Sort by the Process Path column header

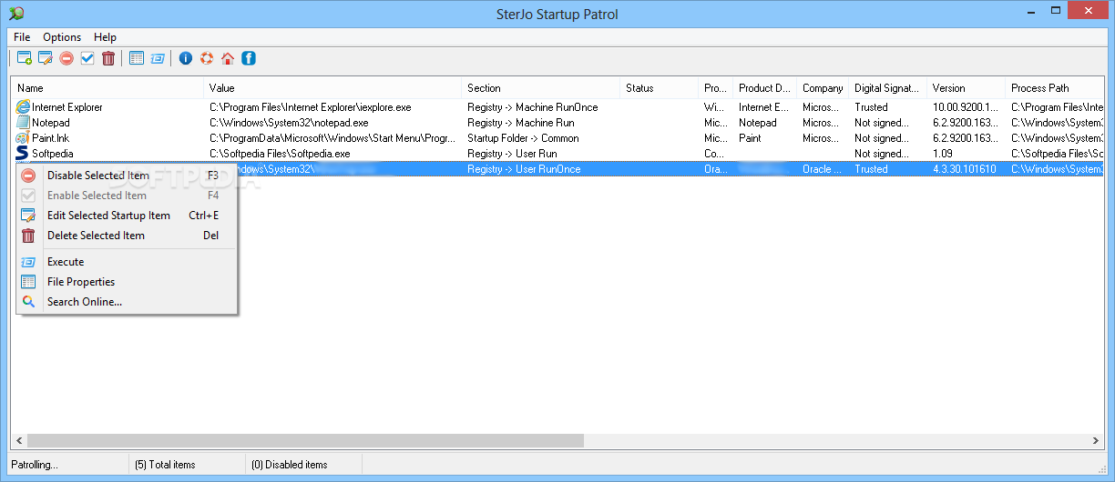coord(1055,88)
